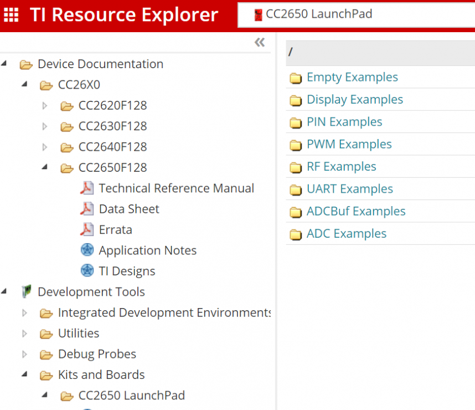Click the TI Designs globe icon
The height and width of the screenshot is (410, 475).
87,271
